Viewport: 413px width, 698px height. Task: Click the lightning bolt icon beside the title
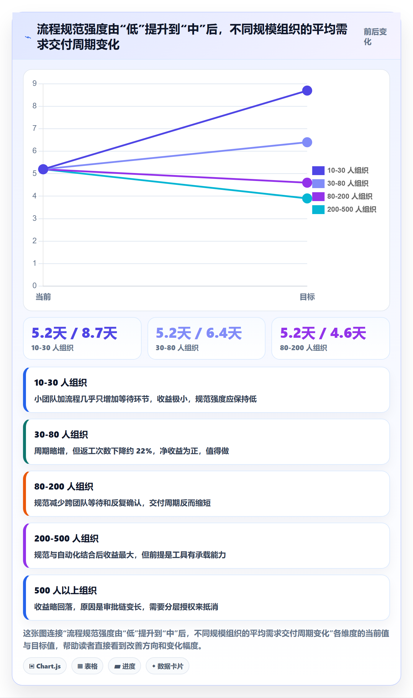pyautogui.click(x=28, y=37)
